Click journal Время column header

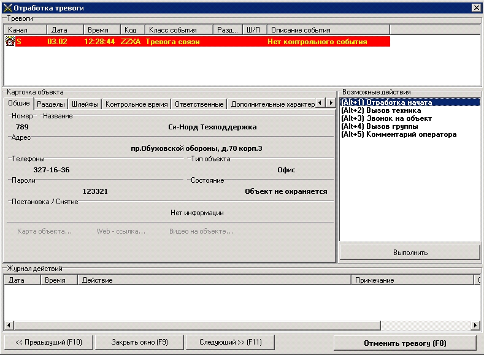pos(59,280)
